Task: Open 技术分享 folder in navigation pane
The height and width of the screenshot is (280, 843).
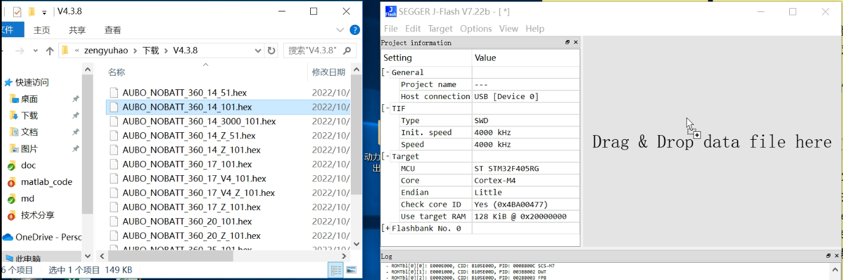Action: (x=38, y=215)
